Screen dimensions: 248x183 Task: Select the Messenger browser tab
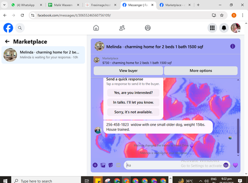point(138,5)
